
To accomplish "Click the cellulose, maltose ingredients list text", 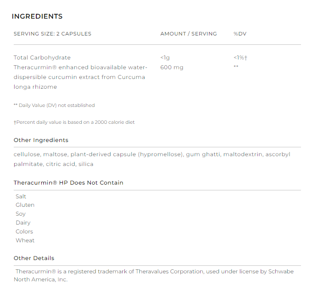I will [x=152, y=159].
